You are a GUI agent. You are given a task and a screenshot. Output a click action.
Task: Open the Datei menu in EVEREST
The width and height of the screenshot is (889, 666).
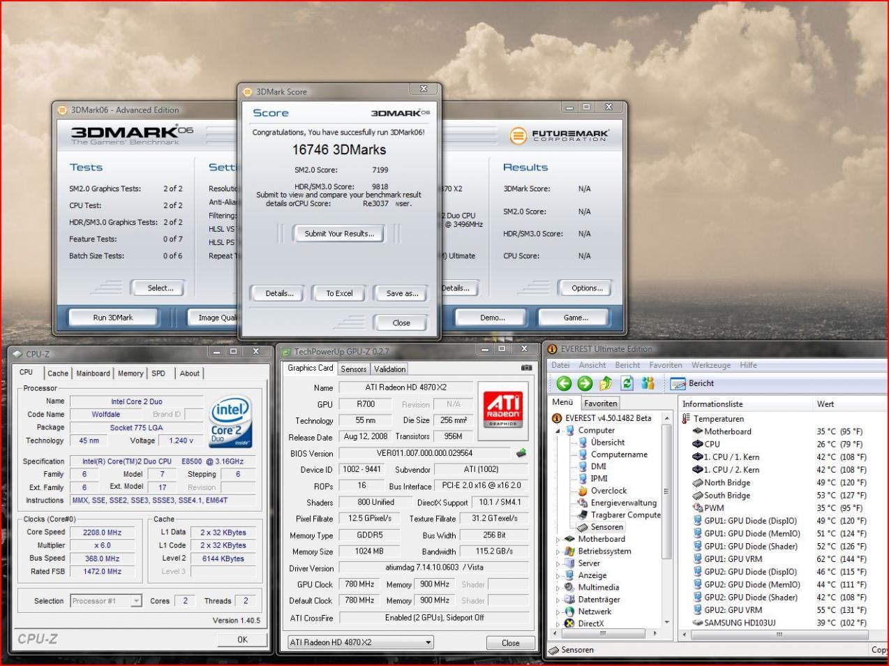(560, 365)
